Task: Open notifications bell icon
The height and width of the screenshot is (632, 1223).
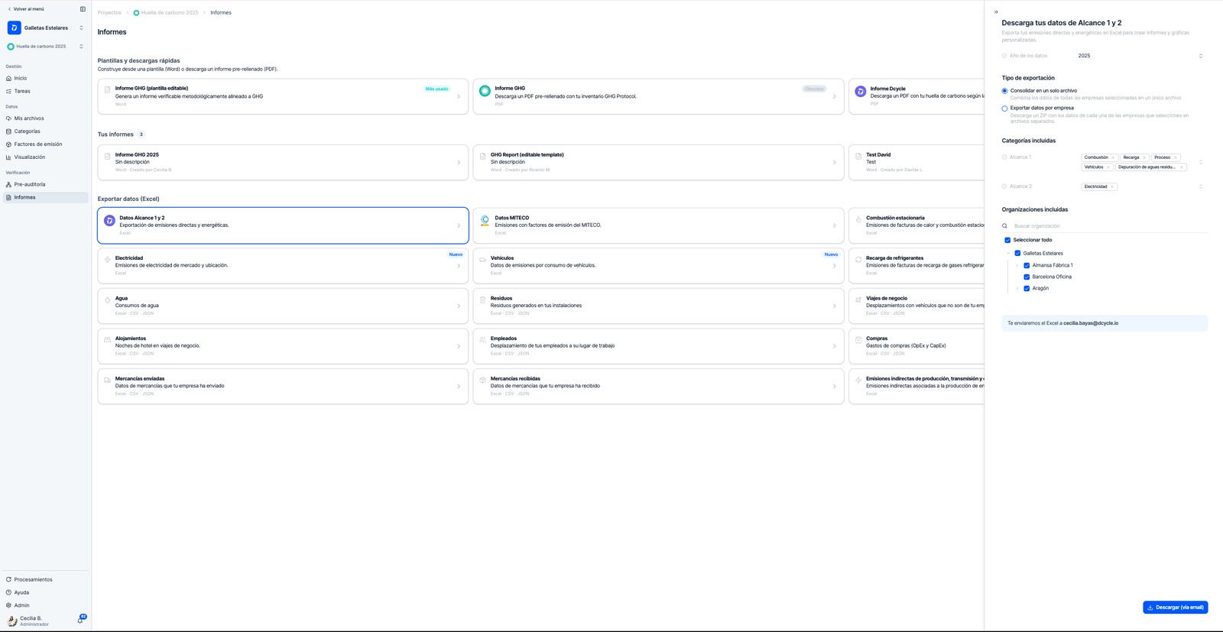Action: [80, 620]
